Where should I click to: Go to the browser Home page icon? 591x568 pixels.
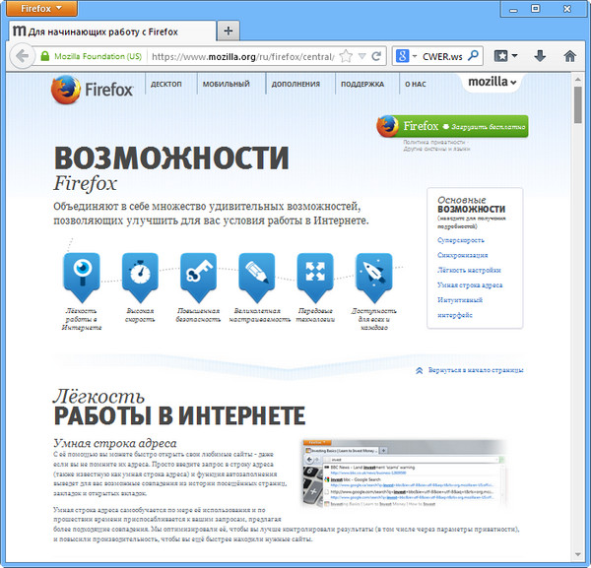tap(569, 56)
